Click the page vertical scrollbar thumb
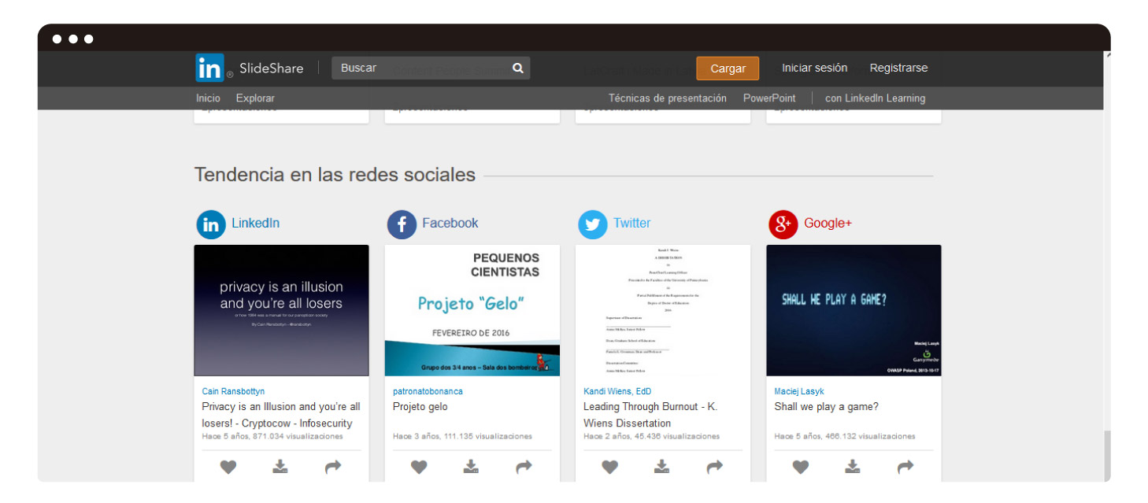1148x503 pixels. click(x=1107, y=455)
